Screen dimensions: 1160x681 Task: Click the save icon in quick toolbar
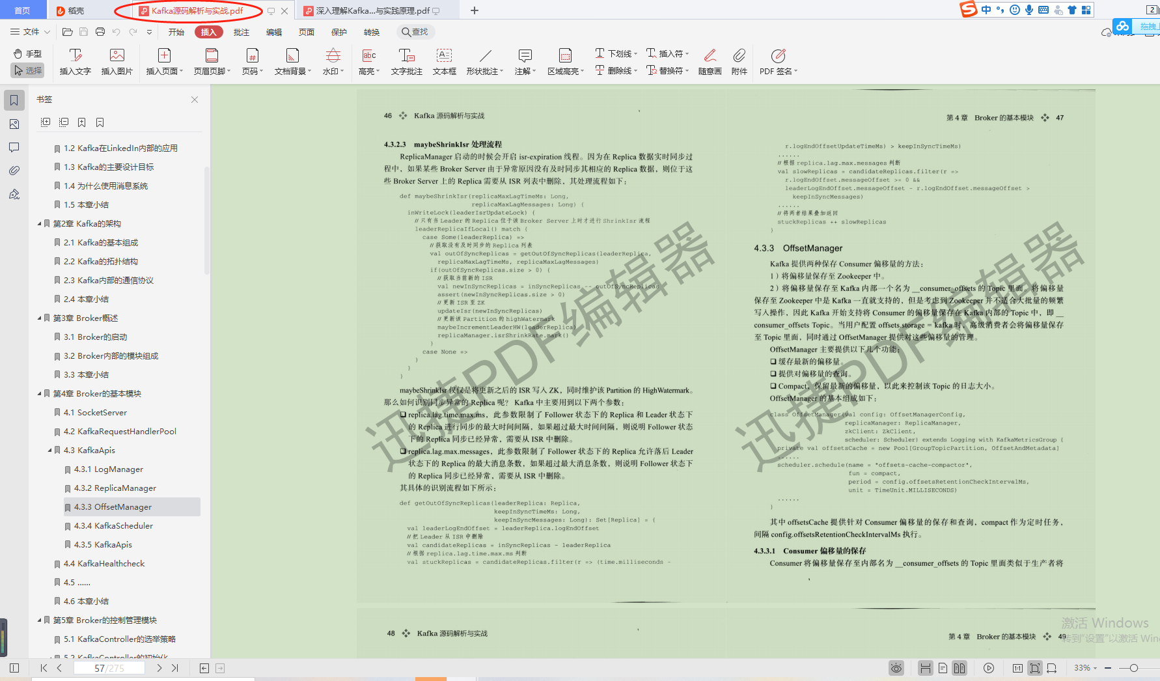(x=83, y=32)
